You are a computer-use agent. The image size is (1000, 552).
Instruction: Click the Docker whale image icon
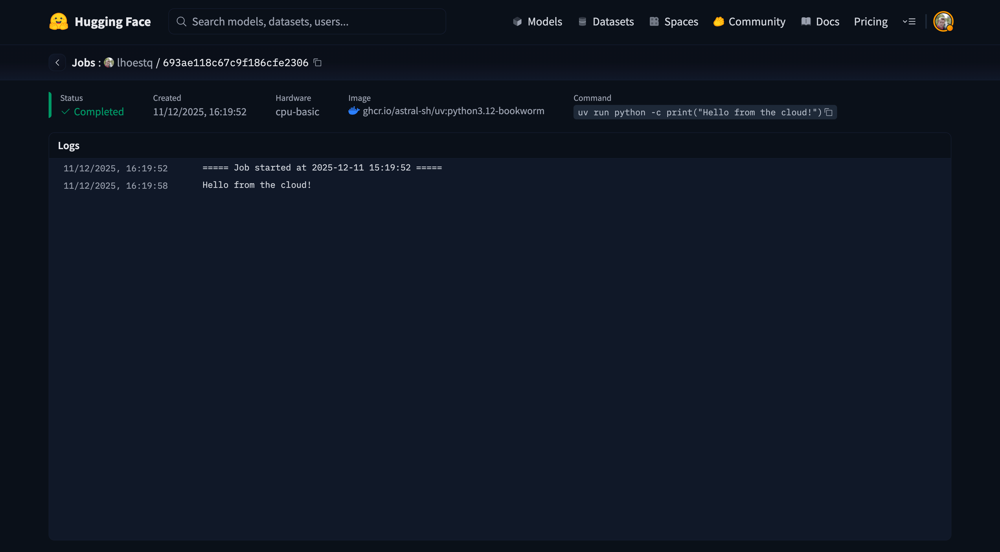point(354,111)
